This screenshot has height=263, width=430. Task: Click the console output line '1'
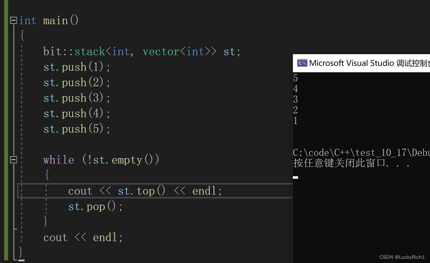coord(296,121)
